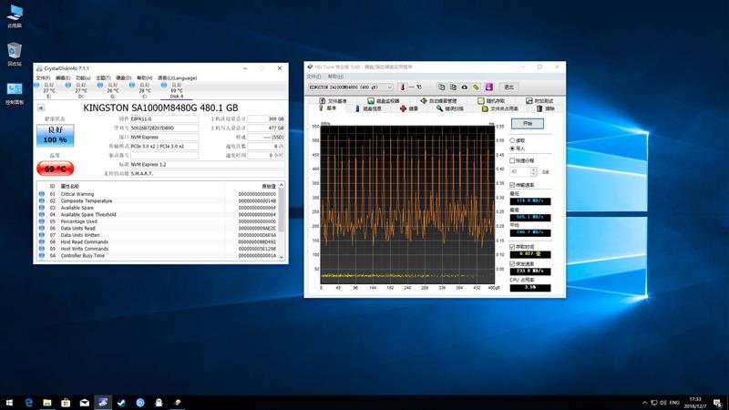Select the Read radio button
This screenshot has height=410, width=729.
click(512, 140)
